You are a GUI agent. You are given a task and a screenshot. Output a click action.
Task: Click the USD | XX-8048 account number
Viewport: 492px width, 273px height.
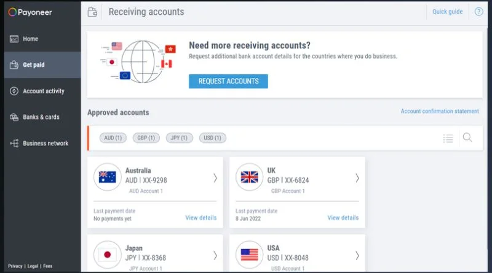coord(288,258)
